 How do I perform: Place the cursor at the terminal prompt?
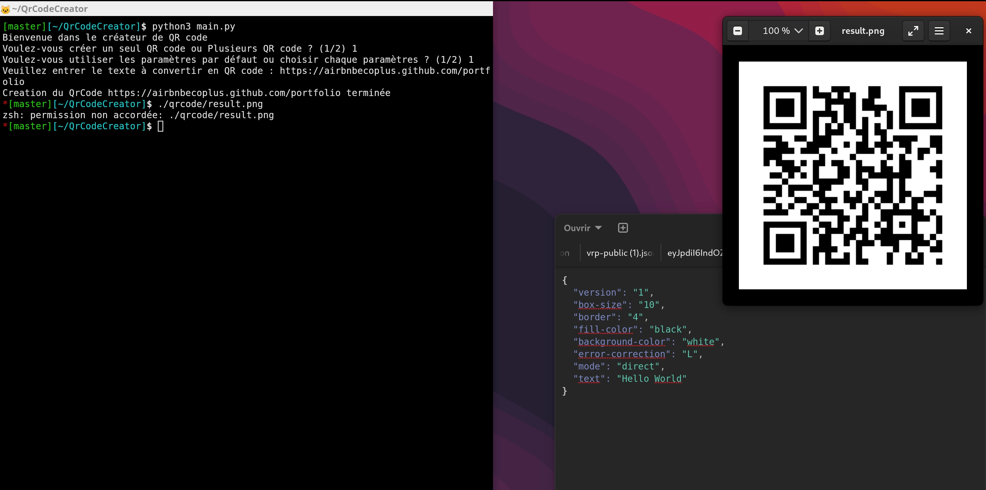click(x=160, y=126)
